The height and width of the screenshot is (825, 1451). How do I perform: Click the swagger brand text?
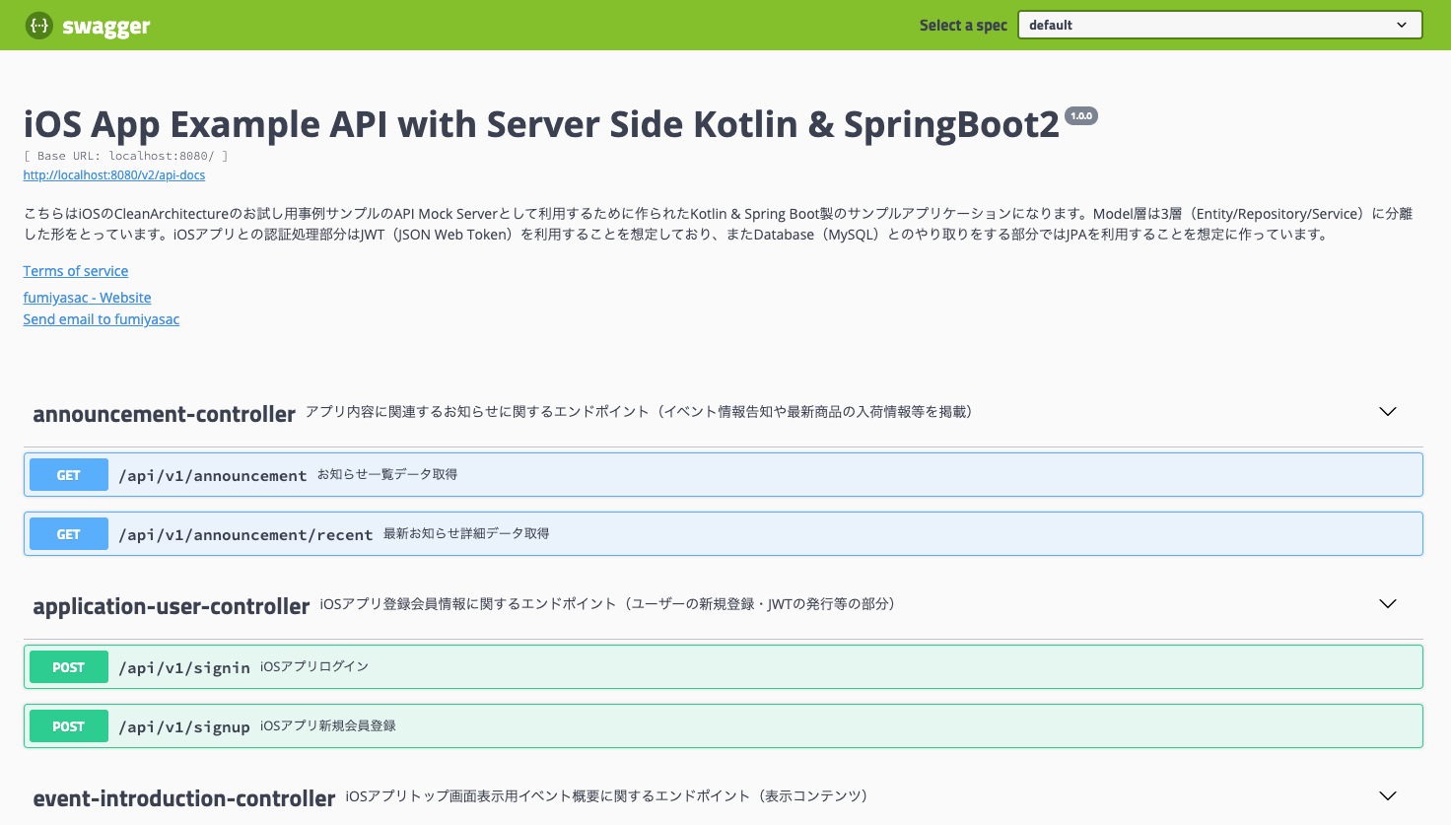click(x=106, y=27)
